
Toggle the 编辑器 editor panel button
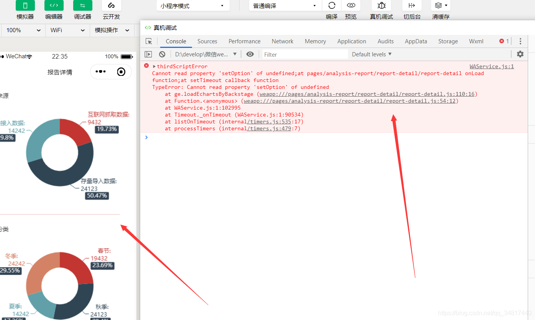pyautogui.click(x=54, y=5)
